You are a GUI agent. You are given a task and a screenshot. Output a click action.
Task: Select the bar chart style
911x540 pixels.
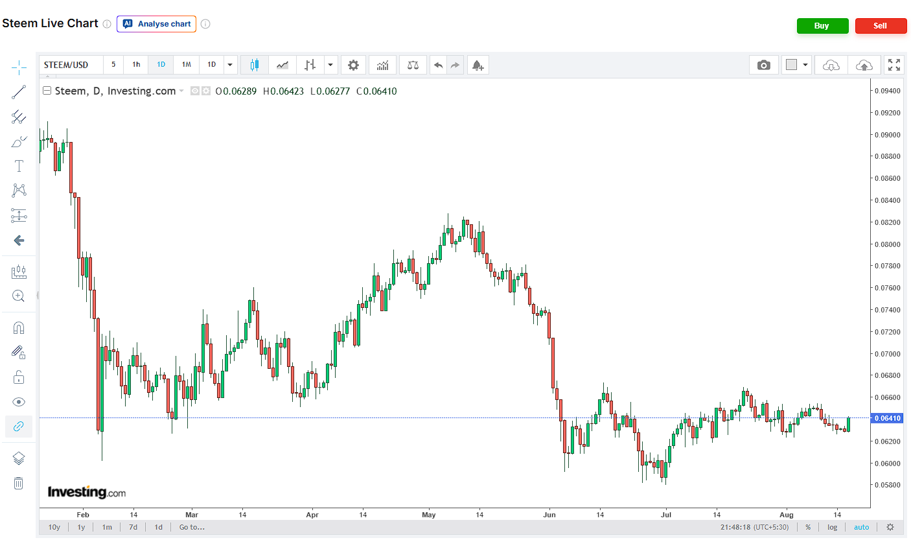pyautogui.click(x=310, y=65)
